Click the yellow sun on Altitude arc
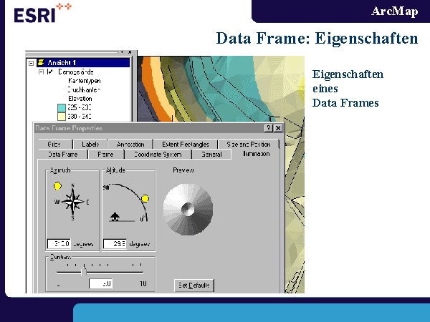 [x=145, y=198]
